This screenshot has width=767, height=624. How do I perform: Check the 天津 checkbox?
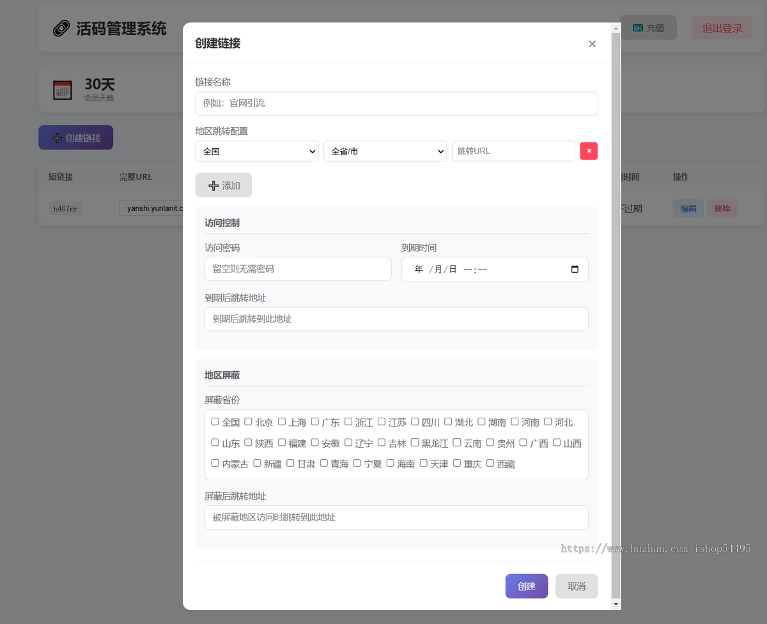point(424,463)
